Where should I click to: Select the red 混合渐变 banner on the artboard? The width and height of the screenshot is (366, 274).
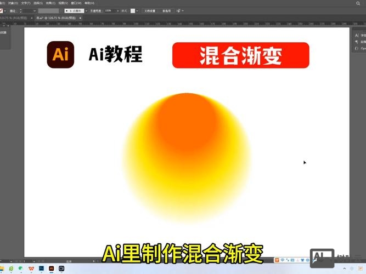[x=241, y=55]
